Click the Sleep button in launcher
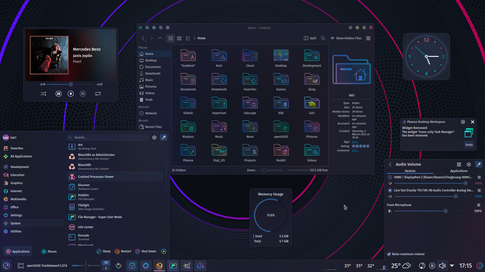 coord(104,251)
